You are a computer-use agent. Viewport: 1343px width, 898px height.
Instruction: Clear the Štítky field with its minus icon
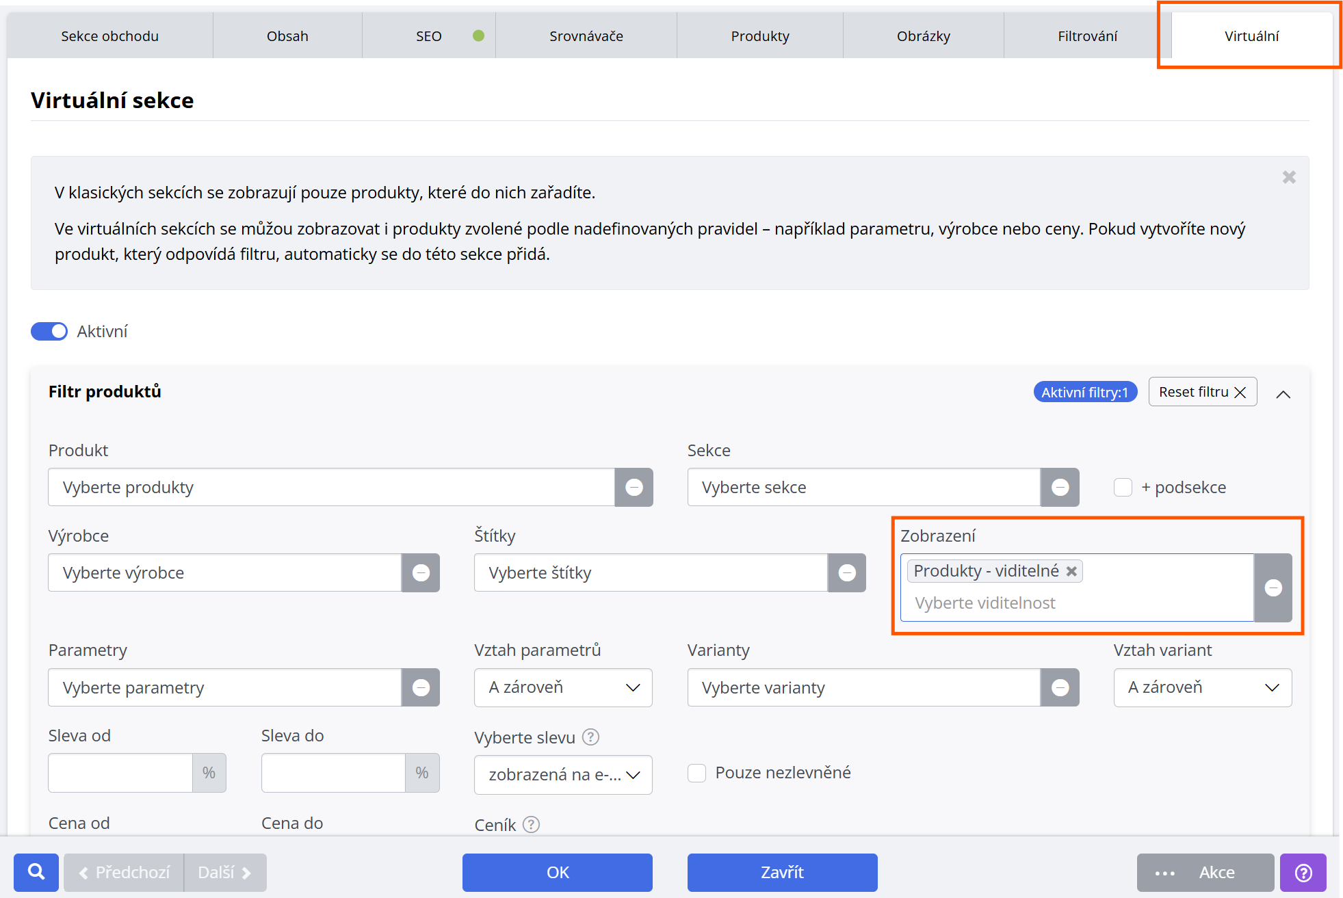point(847,572)
